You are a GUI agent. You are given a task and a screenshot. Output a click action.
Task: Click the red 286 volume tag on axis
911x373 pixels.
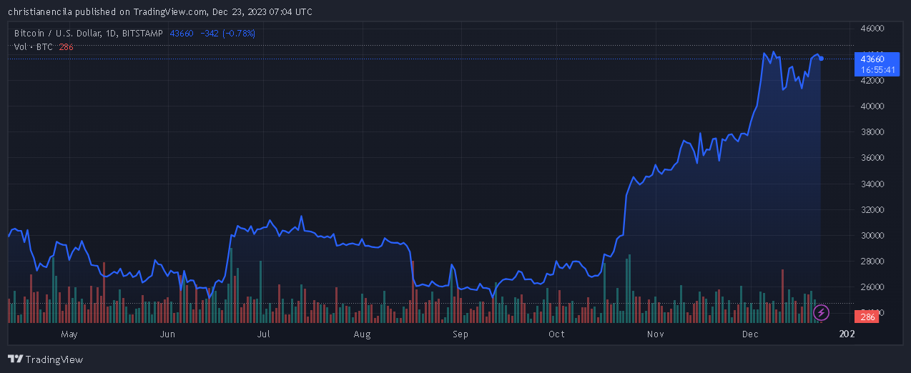[x=868, y=317]
